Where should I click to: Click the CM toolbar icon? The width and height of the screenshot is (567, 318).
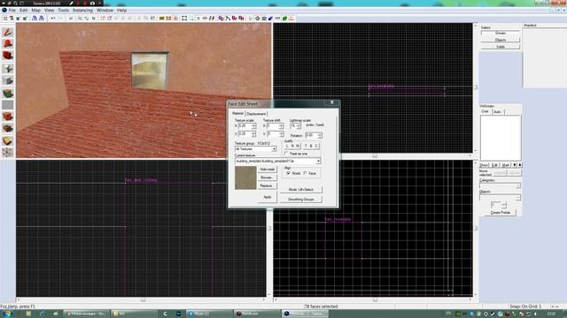[277, 18]
